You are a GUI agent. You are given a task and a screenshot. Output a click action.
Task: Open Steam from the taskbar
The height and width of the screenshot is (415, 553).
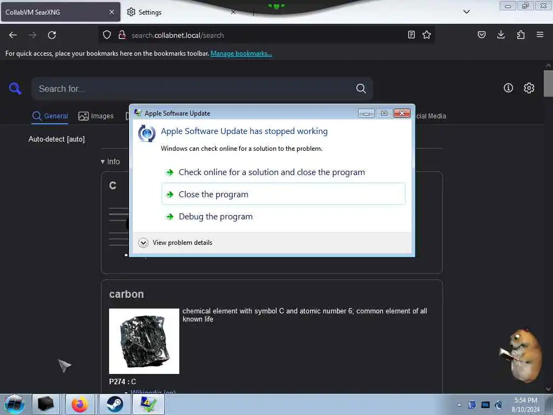click(x=115, y=404)
